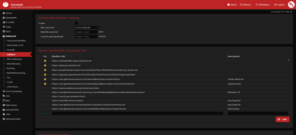Open Web Server via its globe icon
Screen dimensions: 296x135
[x=4, y=105]
